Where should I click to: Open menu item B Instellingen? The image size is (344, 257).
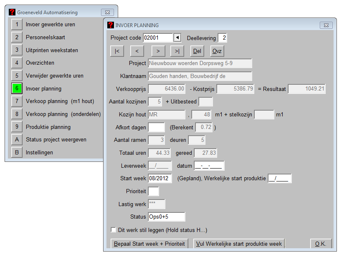[x=17, y=153]
